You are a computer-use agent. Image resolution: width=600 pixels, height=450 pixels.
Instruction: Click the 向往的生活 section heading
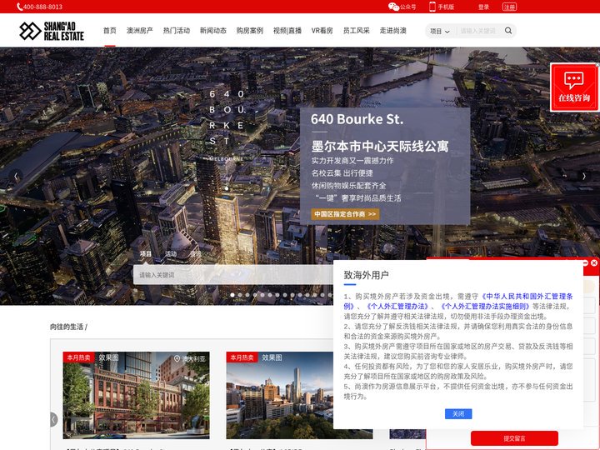pos(67,327)
